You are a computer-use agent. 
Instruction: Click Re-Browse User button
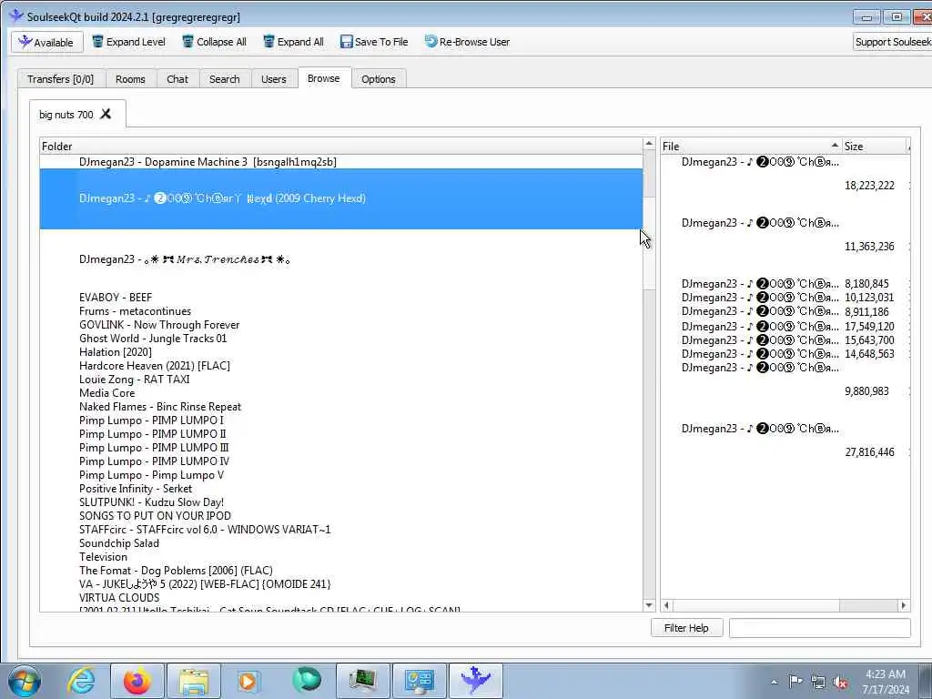coord(467,42)
